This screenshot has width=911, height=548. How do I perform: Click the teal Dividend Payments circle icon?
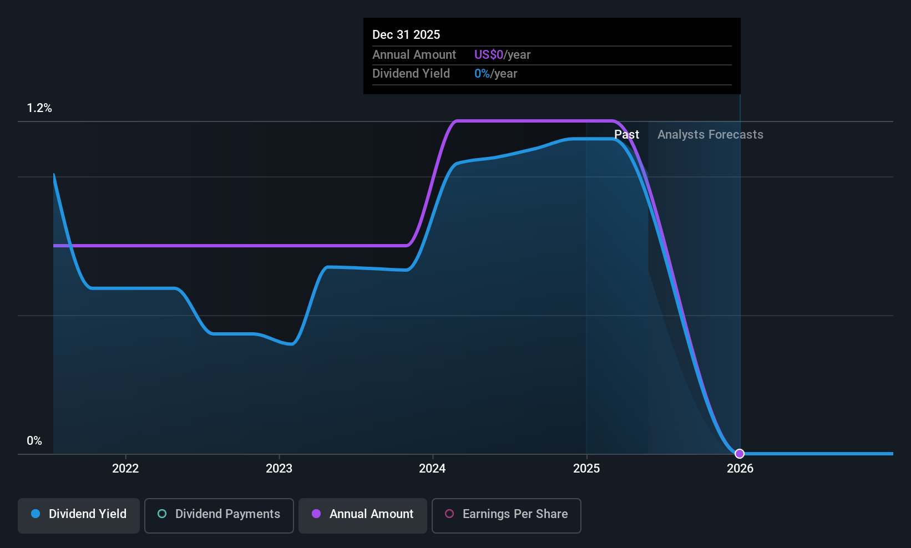(x=162, y=514)
